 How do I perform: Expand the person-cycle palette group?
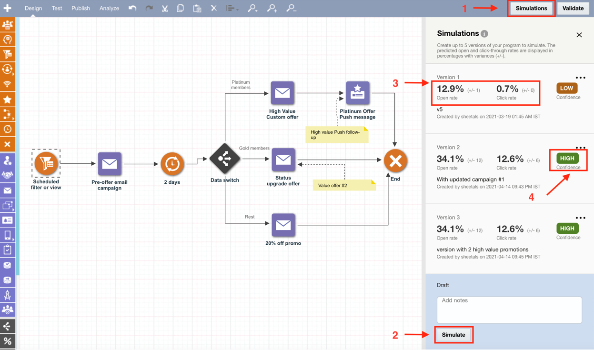[8, 70]
